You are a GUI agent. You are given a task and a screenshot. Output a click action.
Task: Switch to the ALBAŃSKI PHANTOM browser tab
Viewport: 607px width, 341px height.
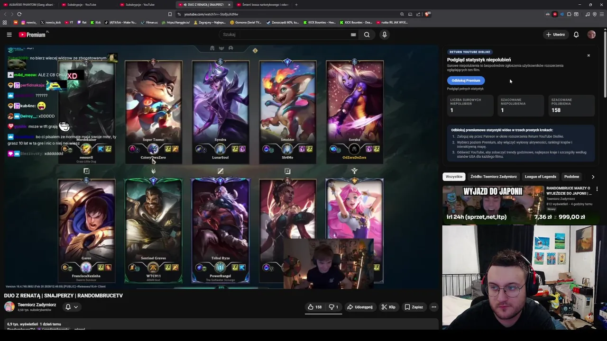(29, 5)
